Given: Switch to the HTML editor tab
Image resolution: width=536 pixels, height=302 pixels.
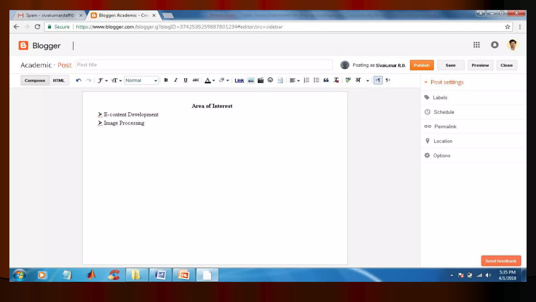Looking at the screenshot, I should click(59, 80).
